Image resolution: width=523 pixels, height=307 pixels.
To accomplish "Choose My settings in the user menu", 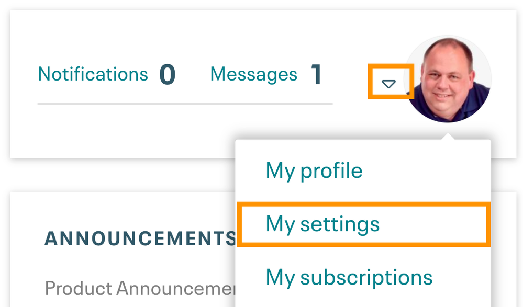I will pyautogui.click(x=322, y=224).
